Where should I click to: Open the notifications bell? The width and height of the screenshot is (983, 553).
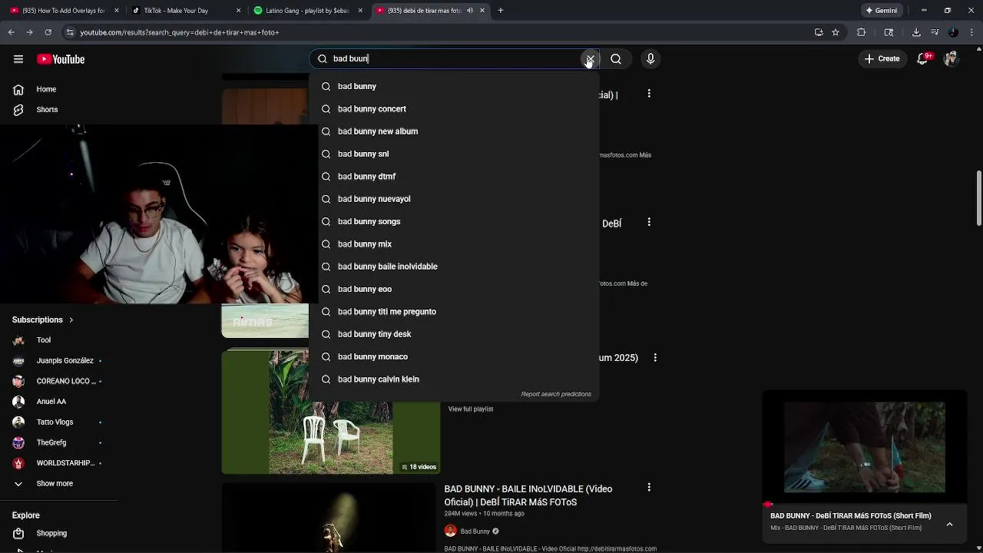[923, 59]
